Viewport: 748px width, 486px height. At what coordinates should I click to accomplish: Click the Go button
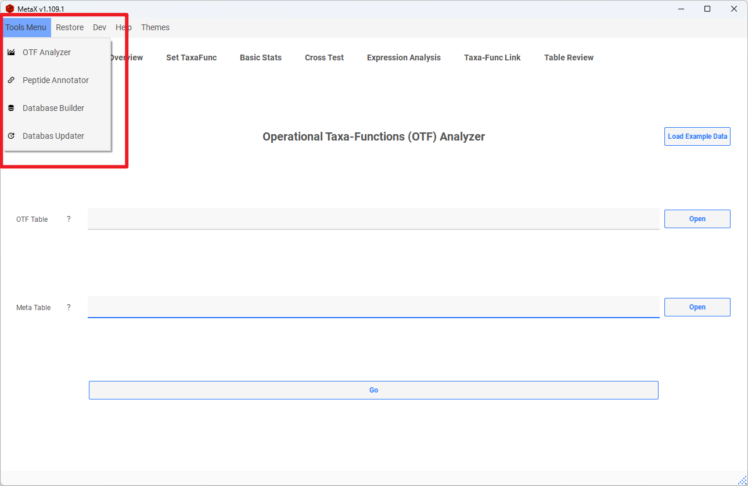click(x=373, y=390)
